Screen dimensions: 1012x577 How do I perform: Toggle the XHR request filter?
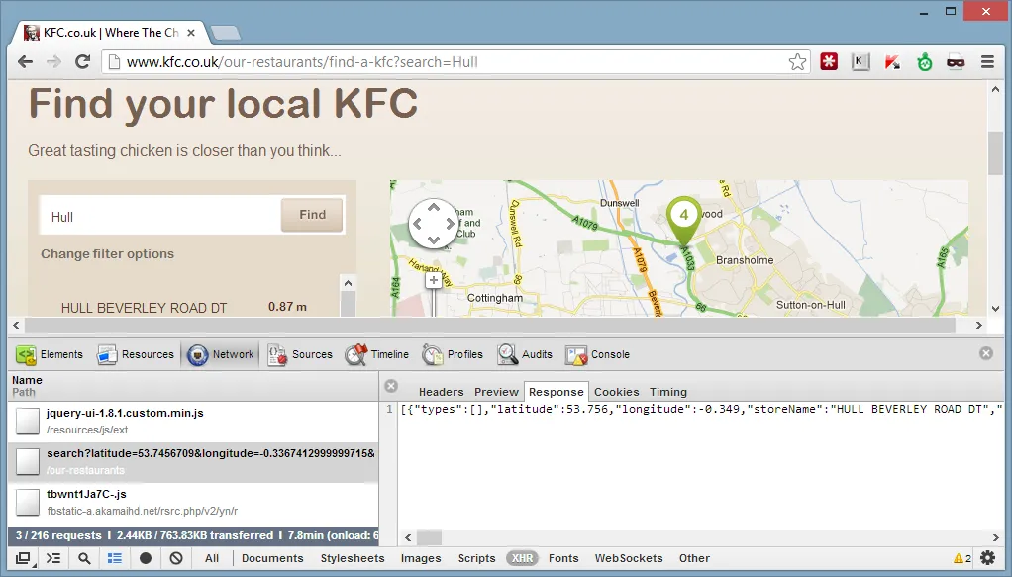(x=522, y=558)
